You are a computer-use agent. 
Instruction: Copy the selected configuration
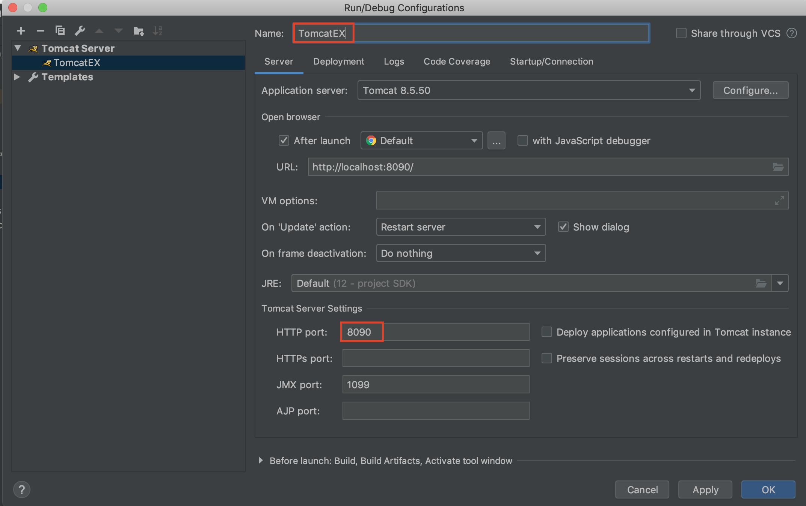click(x=60, y=31)
